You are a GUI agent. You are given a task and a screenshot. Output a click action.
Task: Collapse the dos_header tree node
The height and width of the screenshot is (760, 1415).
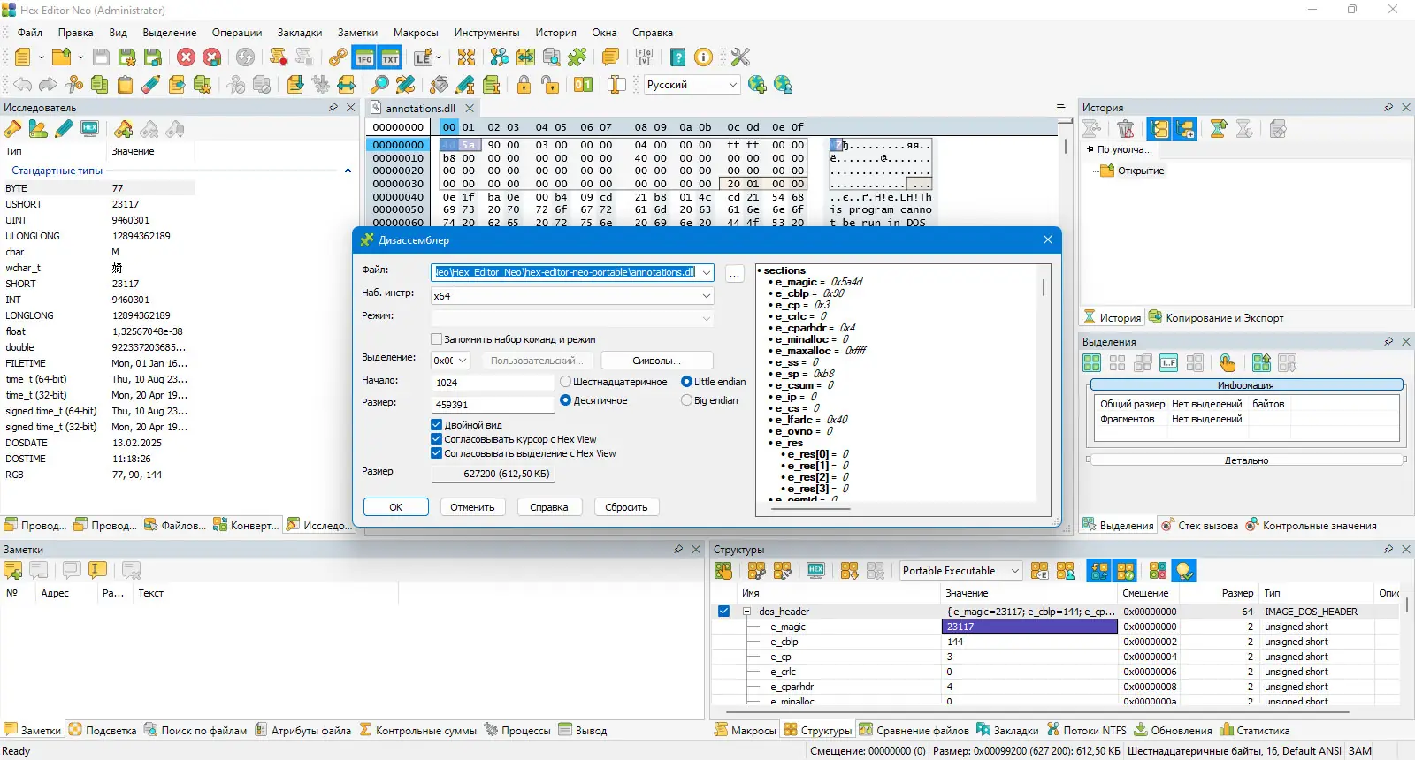pos(746,612)
